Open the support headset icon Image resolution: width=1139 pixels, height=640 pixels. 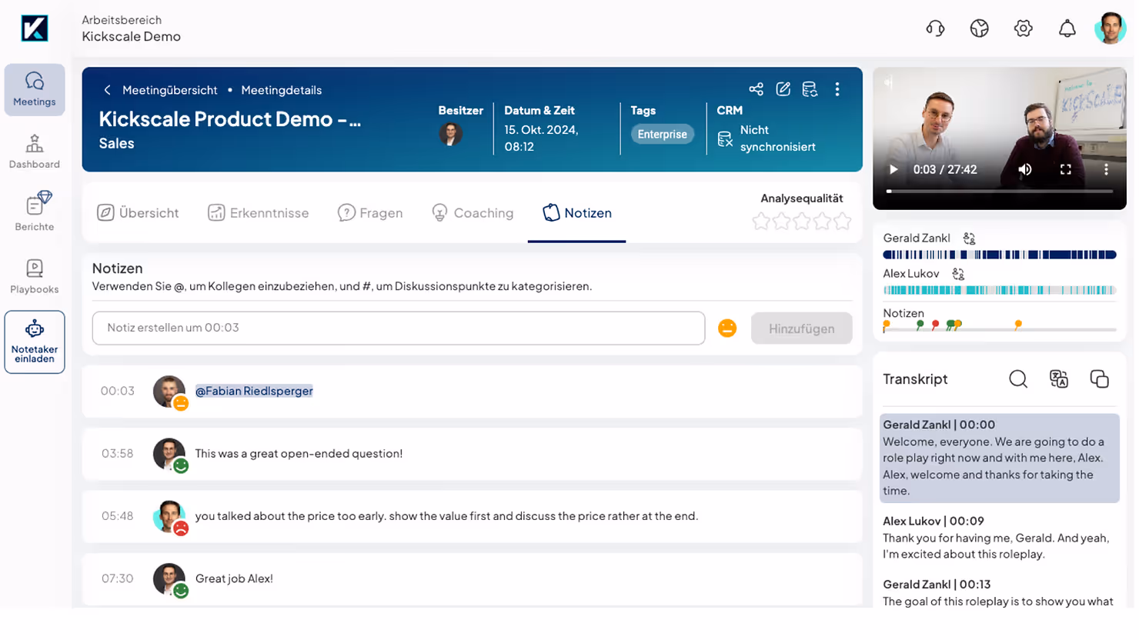coord(935,28)
